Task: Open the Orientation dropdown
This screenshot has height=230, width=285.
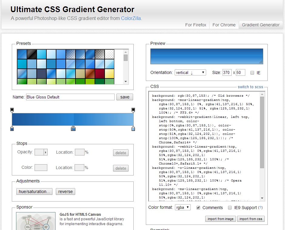Action: pyautogui.click(x=190, y=72)
